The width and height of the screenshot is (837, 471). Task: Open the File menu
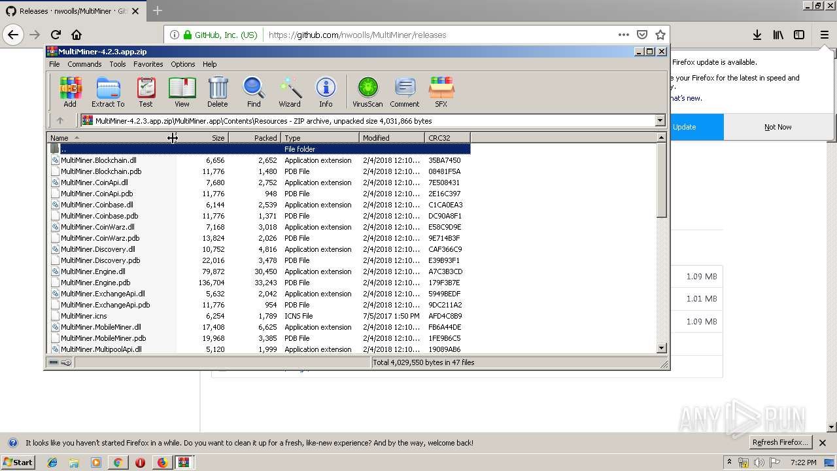[x=54, y=64]
